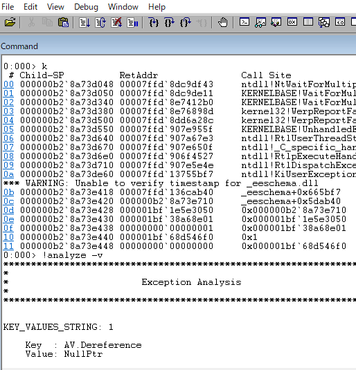The height and width of the screenshot is (370, 356).
Task: Click the Step Out braces icon
Action: coord(186,23)
